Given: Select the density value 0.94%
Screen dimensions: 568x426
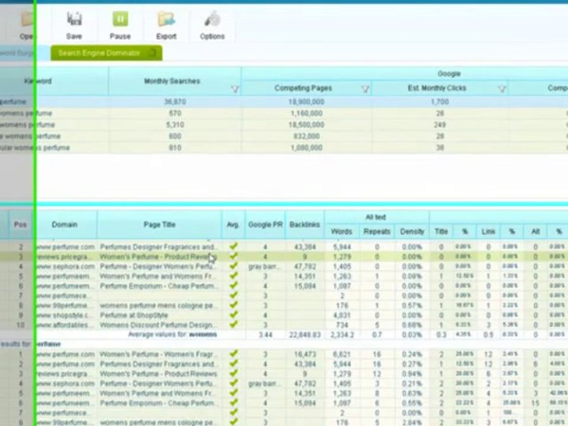Looking at the screenshot, I should [412, 374].
